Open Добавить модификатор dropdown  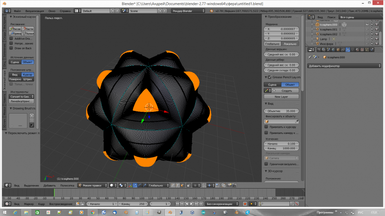(344, 66)
